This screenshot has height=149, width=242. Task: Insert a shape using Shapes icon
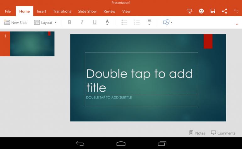[x=168, y=23]
